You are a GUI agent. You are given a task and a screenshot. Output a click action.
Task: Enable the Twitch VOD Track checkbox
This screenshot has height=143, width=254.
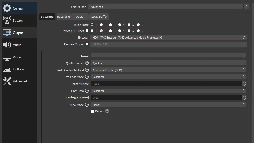(x=87, y=31)
